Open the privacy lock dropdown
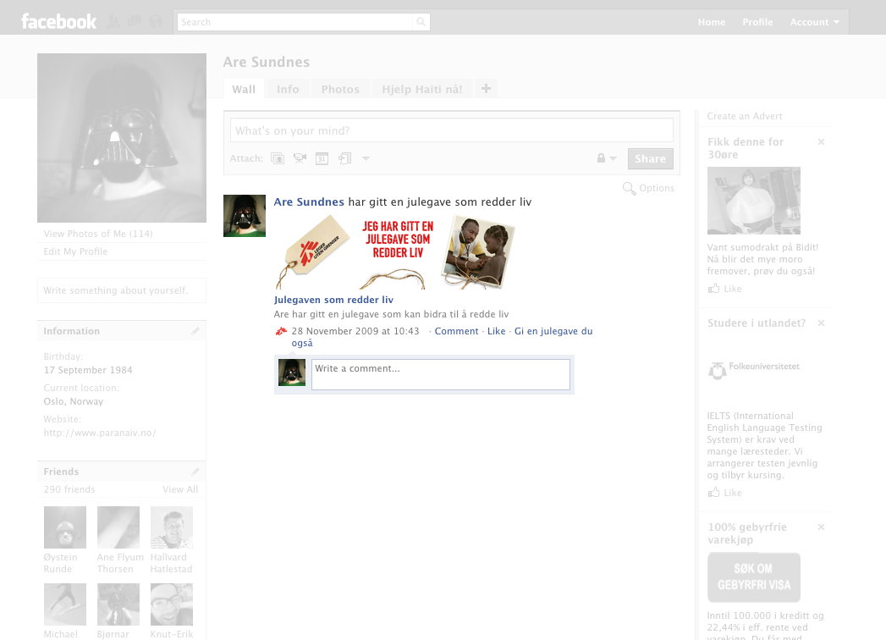 (x=606, y=158)
